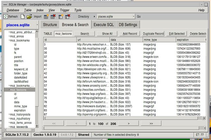Viewport: 211px width, 140px height.
Task: Click the Search button
Action: click(x=85, y=34)
